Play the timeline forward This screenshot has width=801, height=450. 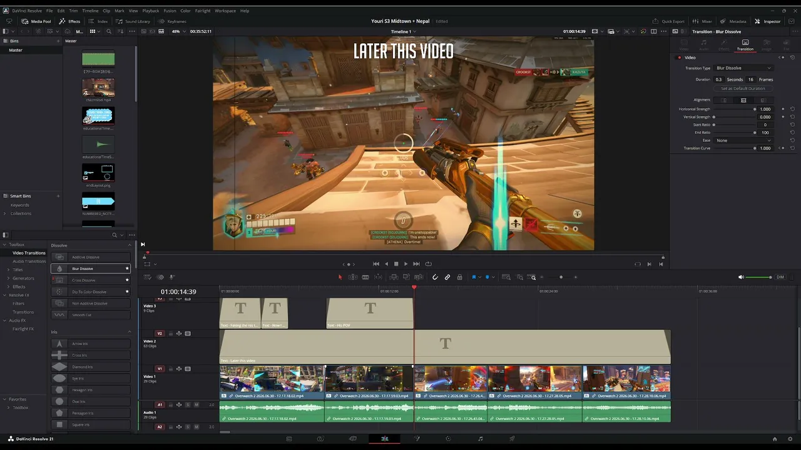coord(406,264)
